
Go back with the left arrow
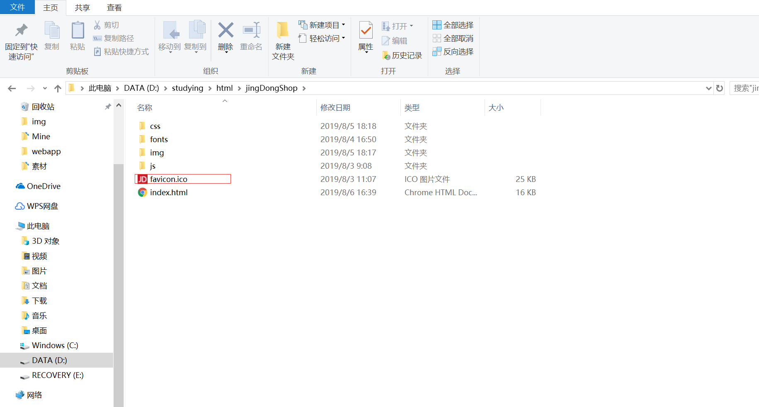click(x=12, y=88)
